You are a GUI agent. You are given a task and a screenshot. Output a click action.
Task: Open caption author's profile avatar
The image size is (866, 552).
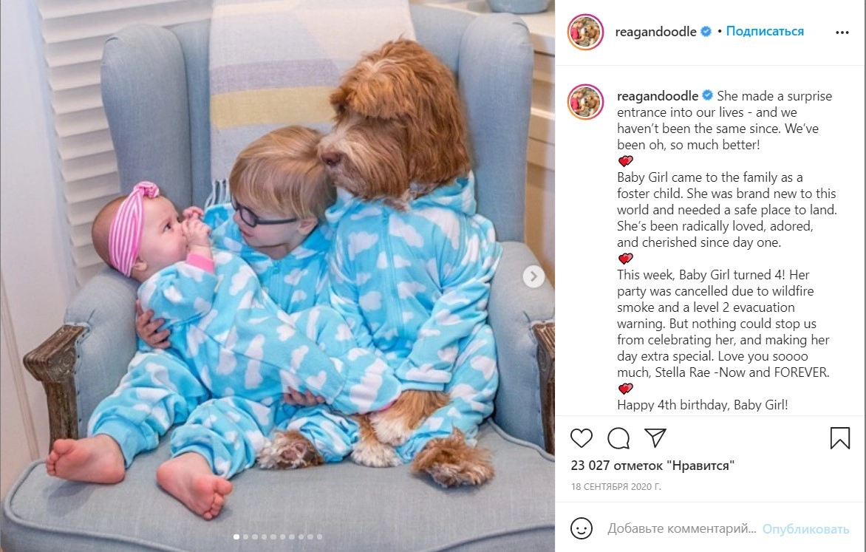pyautogui.click(x=585, y=102)
